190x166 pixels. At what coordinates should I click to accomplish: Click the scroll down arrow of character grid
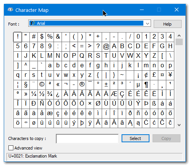[x=179, y=125]
